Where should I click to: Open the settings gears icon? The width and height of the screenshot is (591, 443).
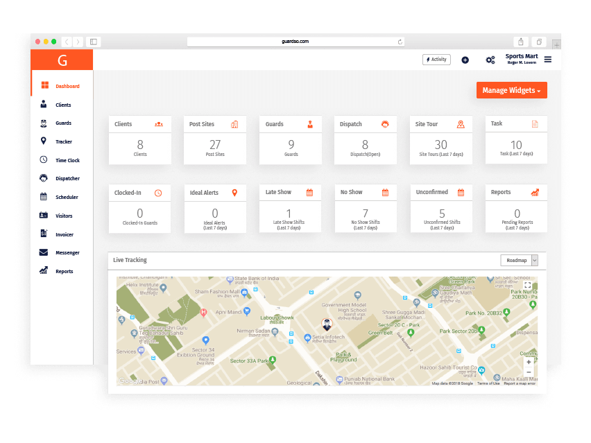pos(490,60)
